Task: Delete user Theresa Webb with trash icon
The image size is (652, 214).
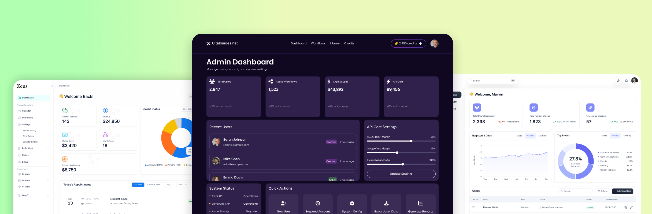Action: [x=625, y=208]
